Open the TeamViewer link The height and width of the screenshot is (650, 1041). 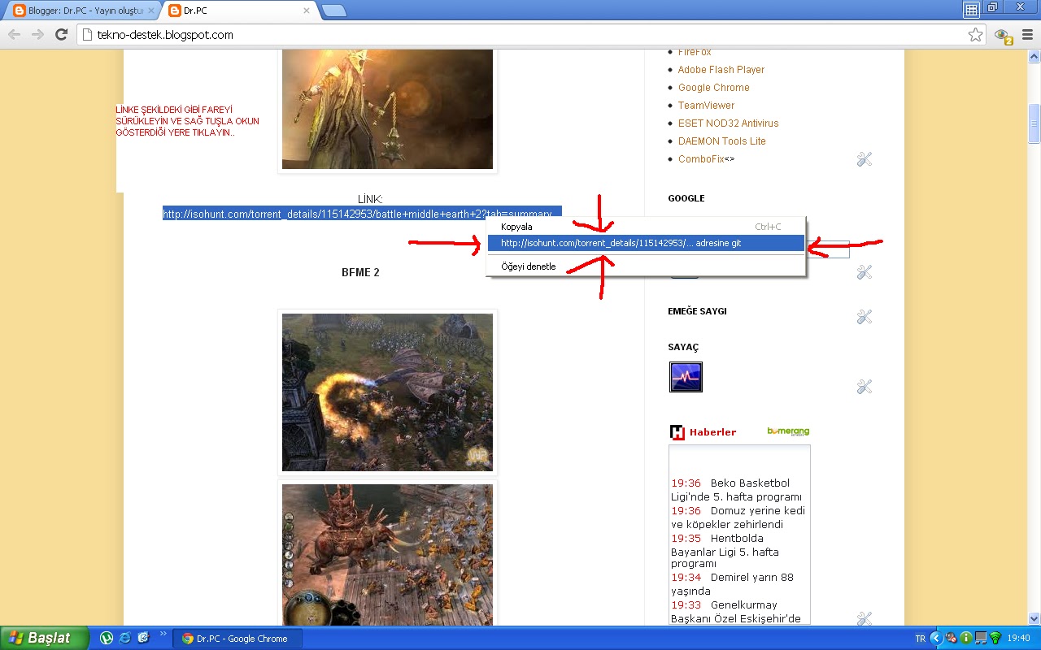[706, 106]
